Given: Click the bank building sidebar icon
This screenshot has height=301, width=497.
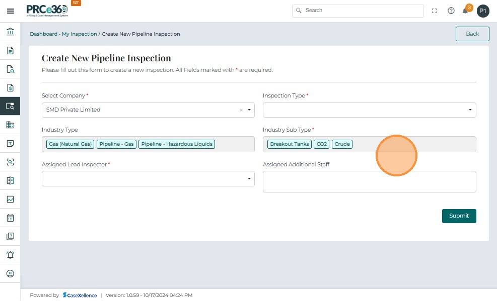Looking at the screenshot, I should (x=10, y=32).
